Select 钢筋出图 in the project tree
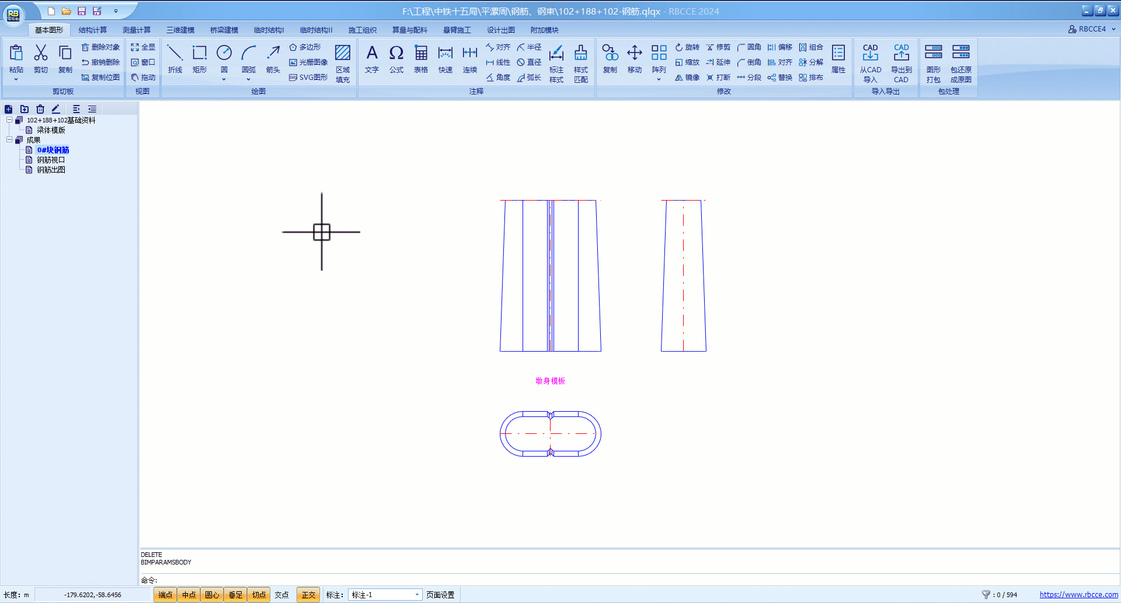The image size is (1121, 603). pos(51,170)
